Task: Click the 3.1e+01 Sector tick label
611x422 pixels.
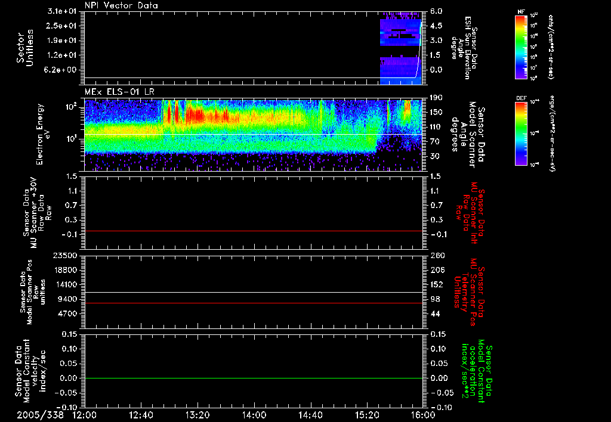Action: pyautogui.click(x=62, y=11)
